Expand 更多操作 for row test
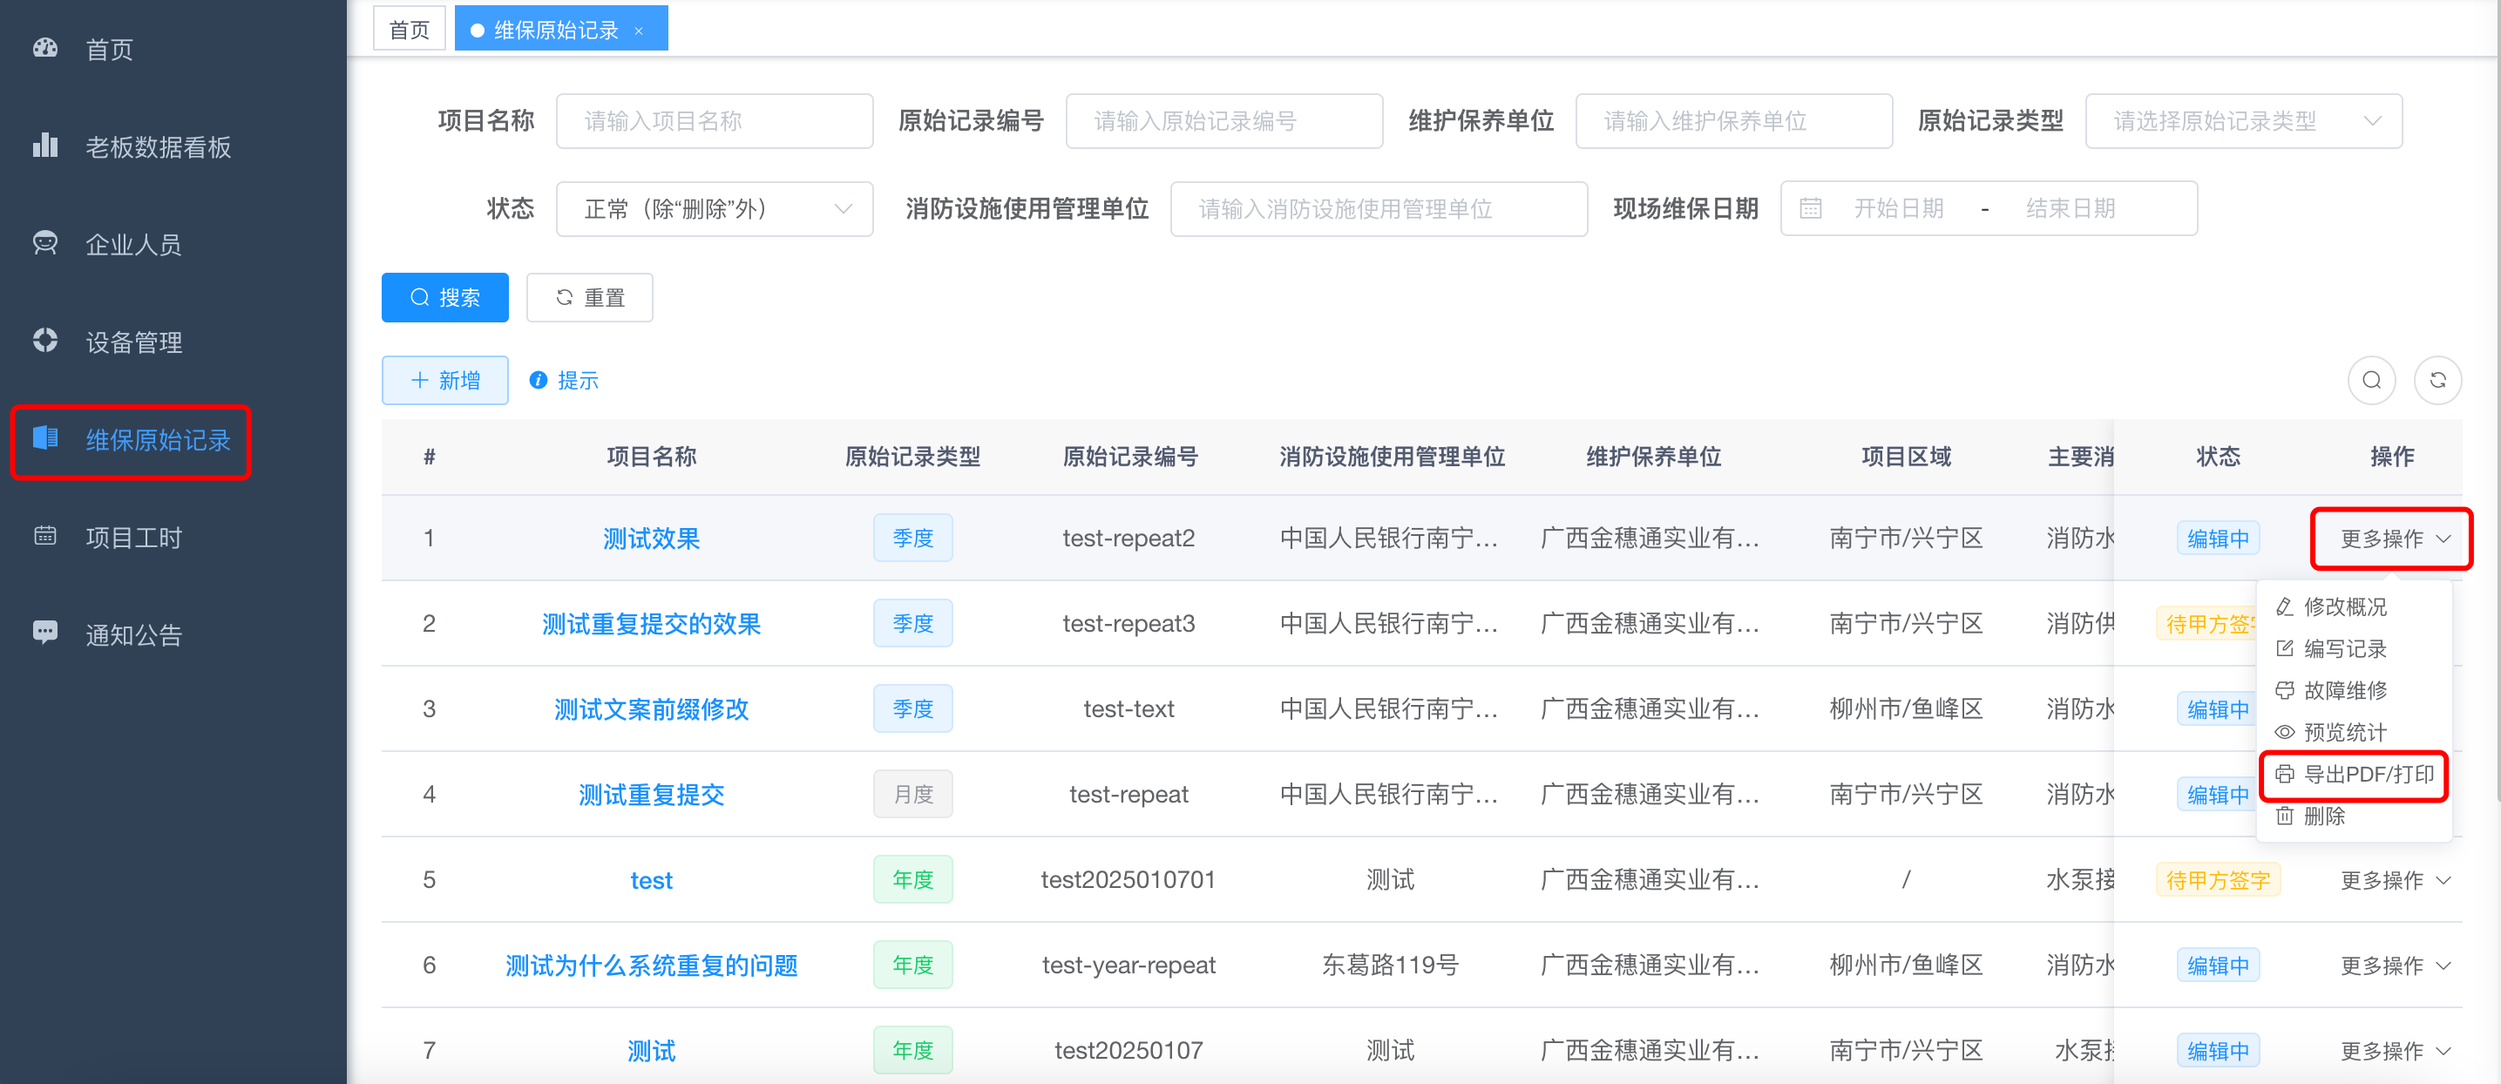Viewport: 2501px width, 1084px height. 2394,880
